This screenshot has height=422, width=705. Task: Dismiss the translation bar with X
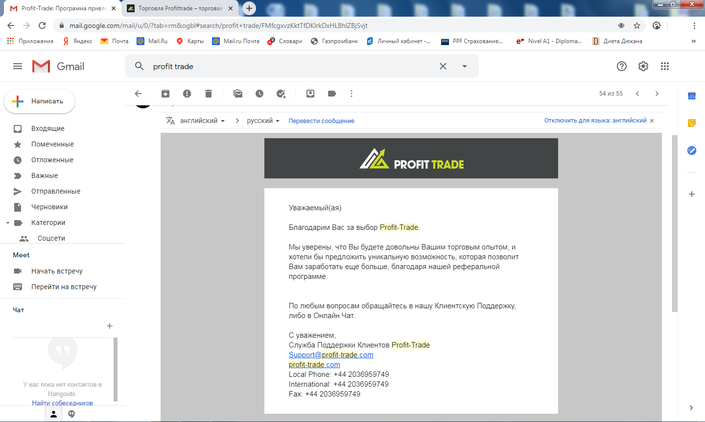click(x=652, y=121)
